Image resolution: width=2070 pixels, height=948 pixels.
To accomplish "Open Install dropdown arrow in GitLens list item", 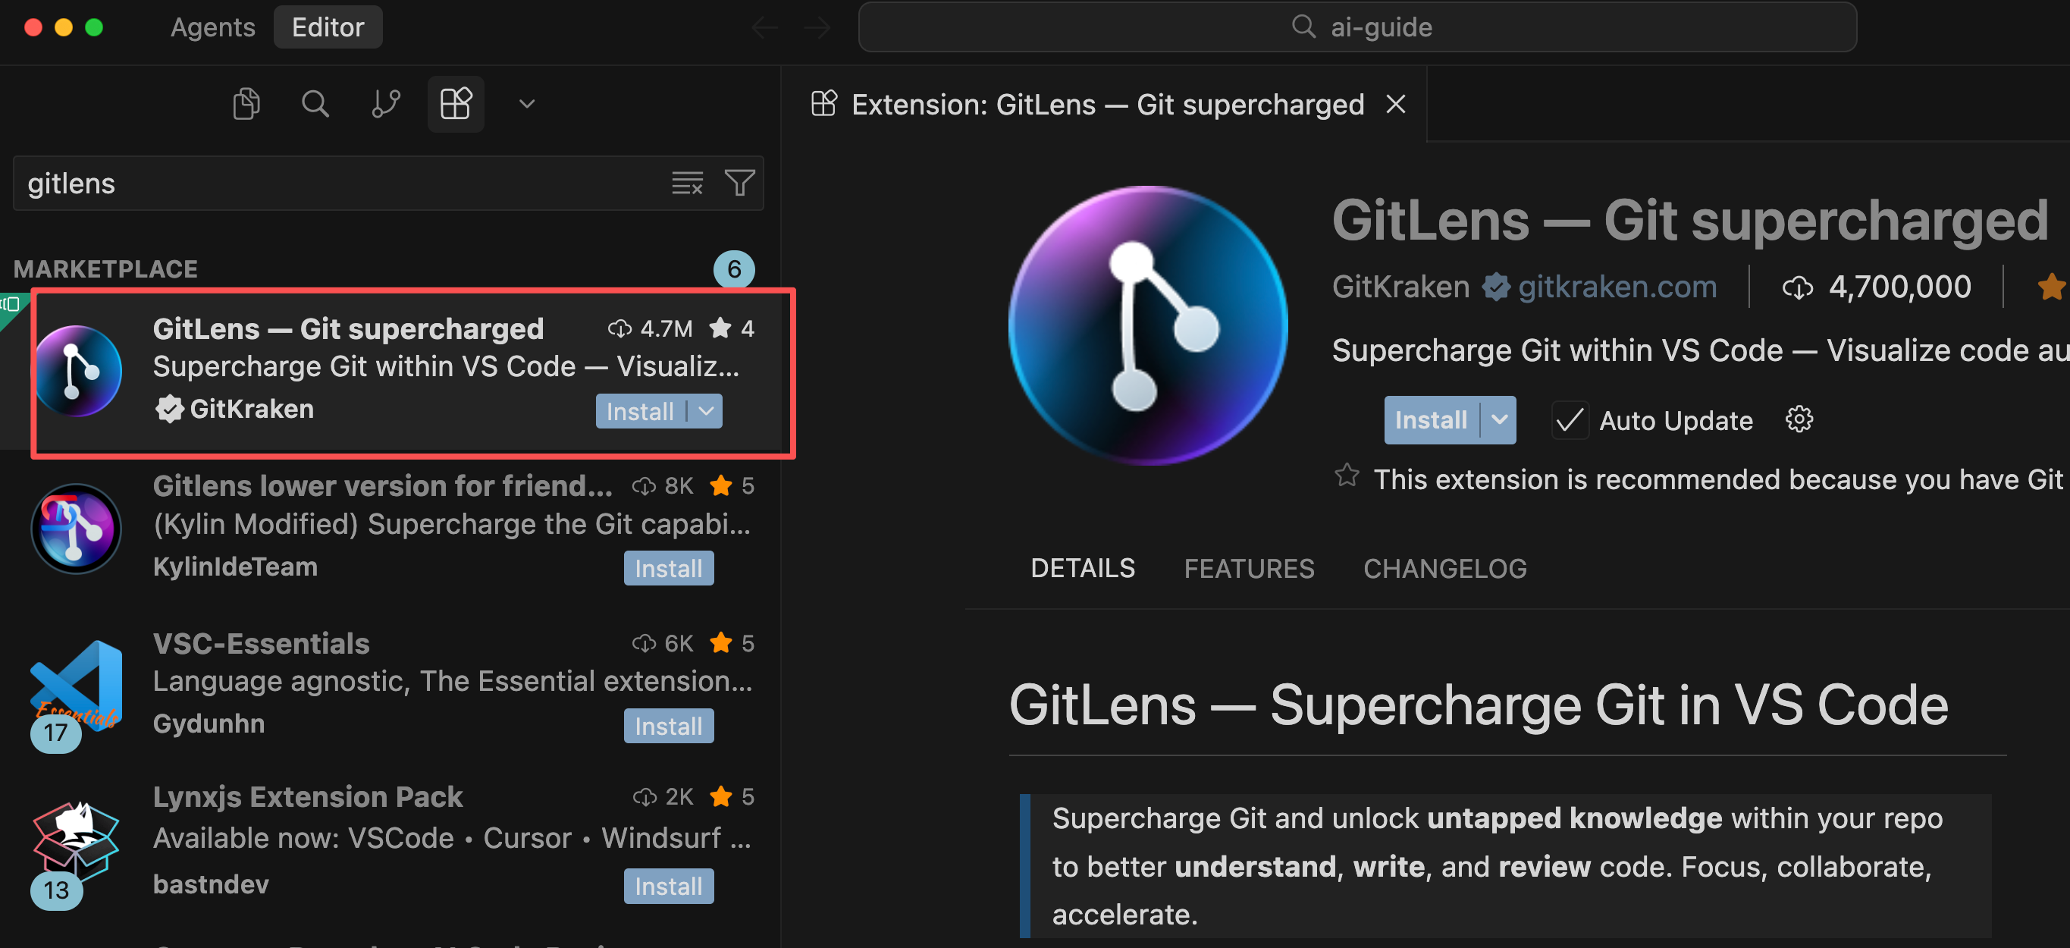I will pyautogui.click(x=707, y=411).
